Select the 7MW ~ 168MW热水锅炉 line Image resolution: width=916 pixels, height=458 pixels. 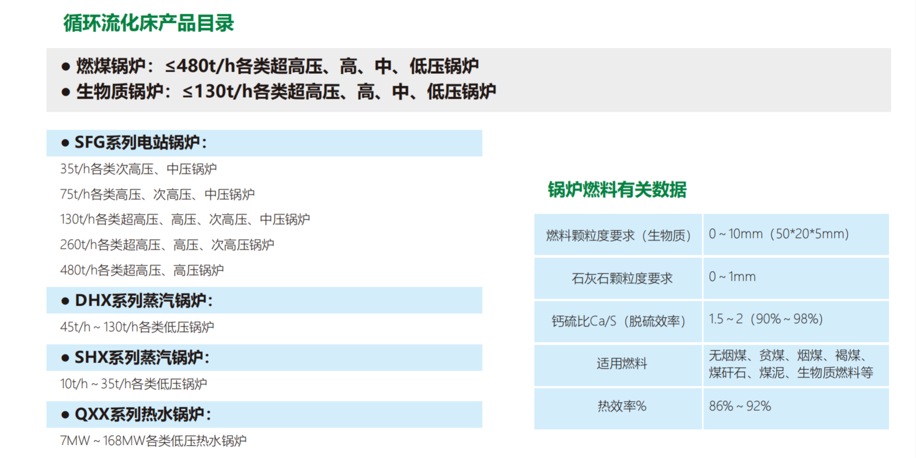[x=153, y=441]
